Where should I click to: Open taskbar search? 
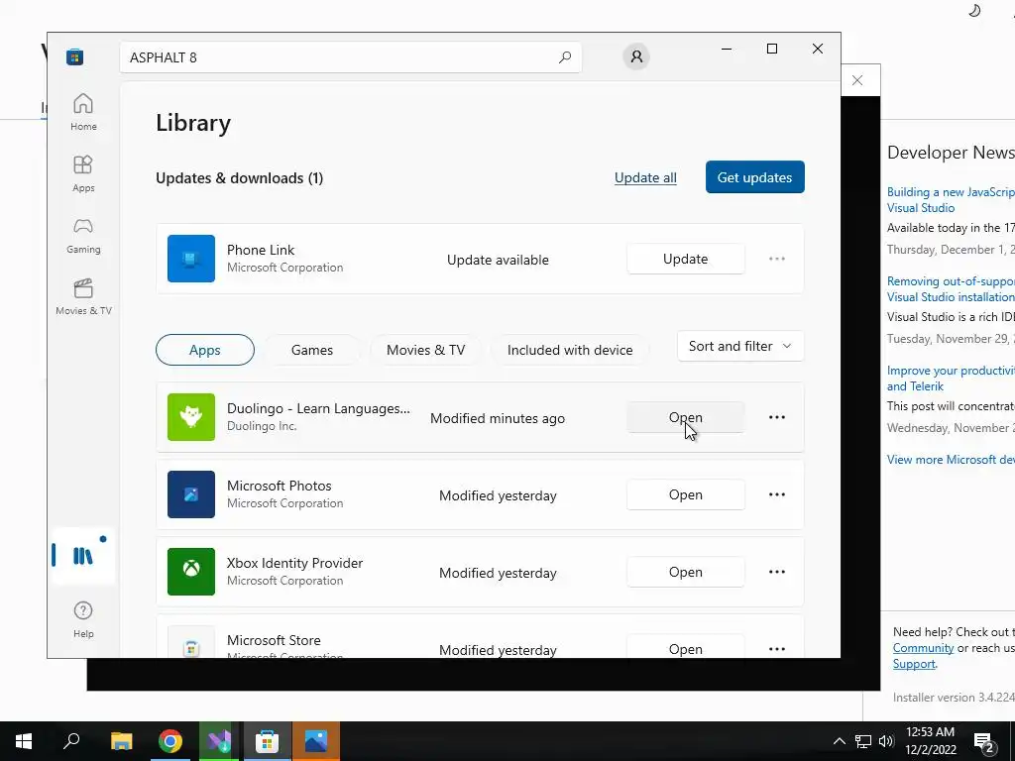[71, 741]
